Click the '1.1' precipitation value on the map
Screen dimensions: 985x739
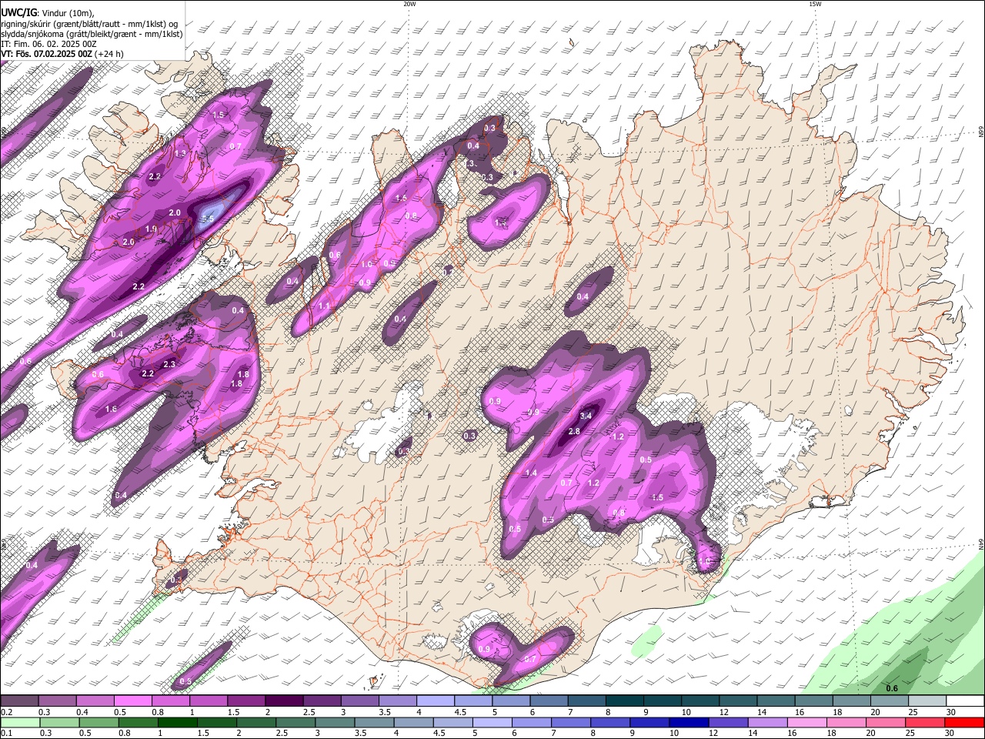point(324,306)
